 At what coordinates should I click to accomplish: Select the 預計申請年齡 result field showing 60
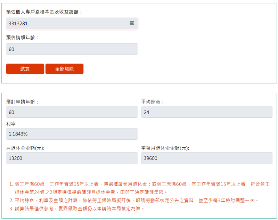coord(72,112)
